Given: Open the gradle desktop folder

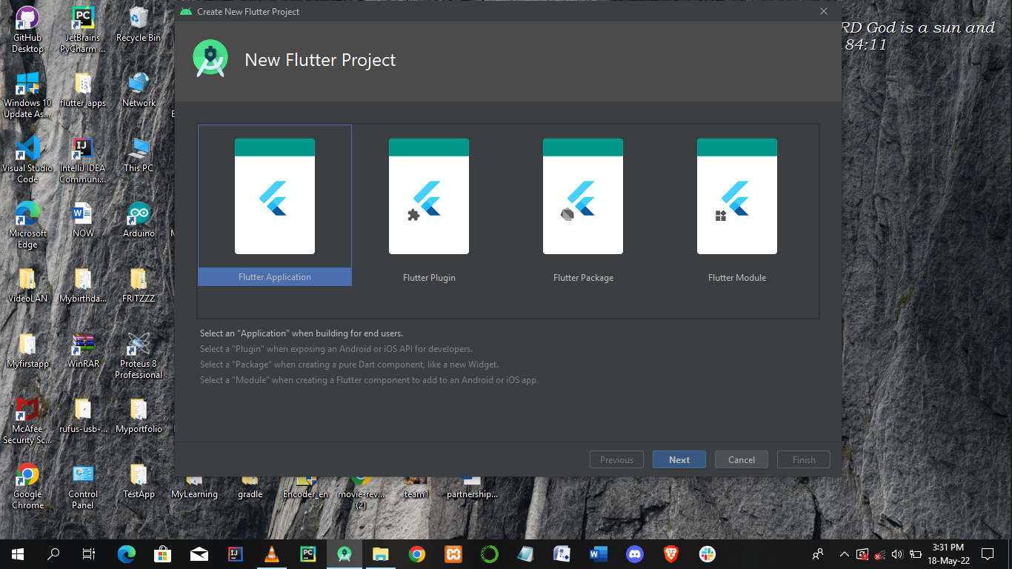Looking at the screenshot, I should click(250, 488).
